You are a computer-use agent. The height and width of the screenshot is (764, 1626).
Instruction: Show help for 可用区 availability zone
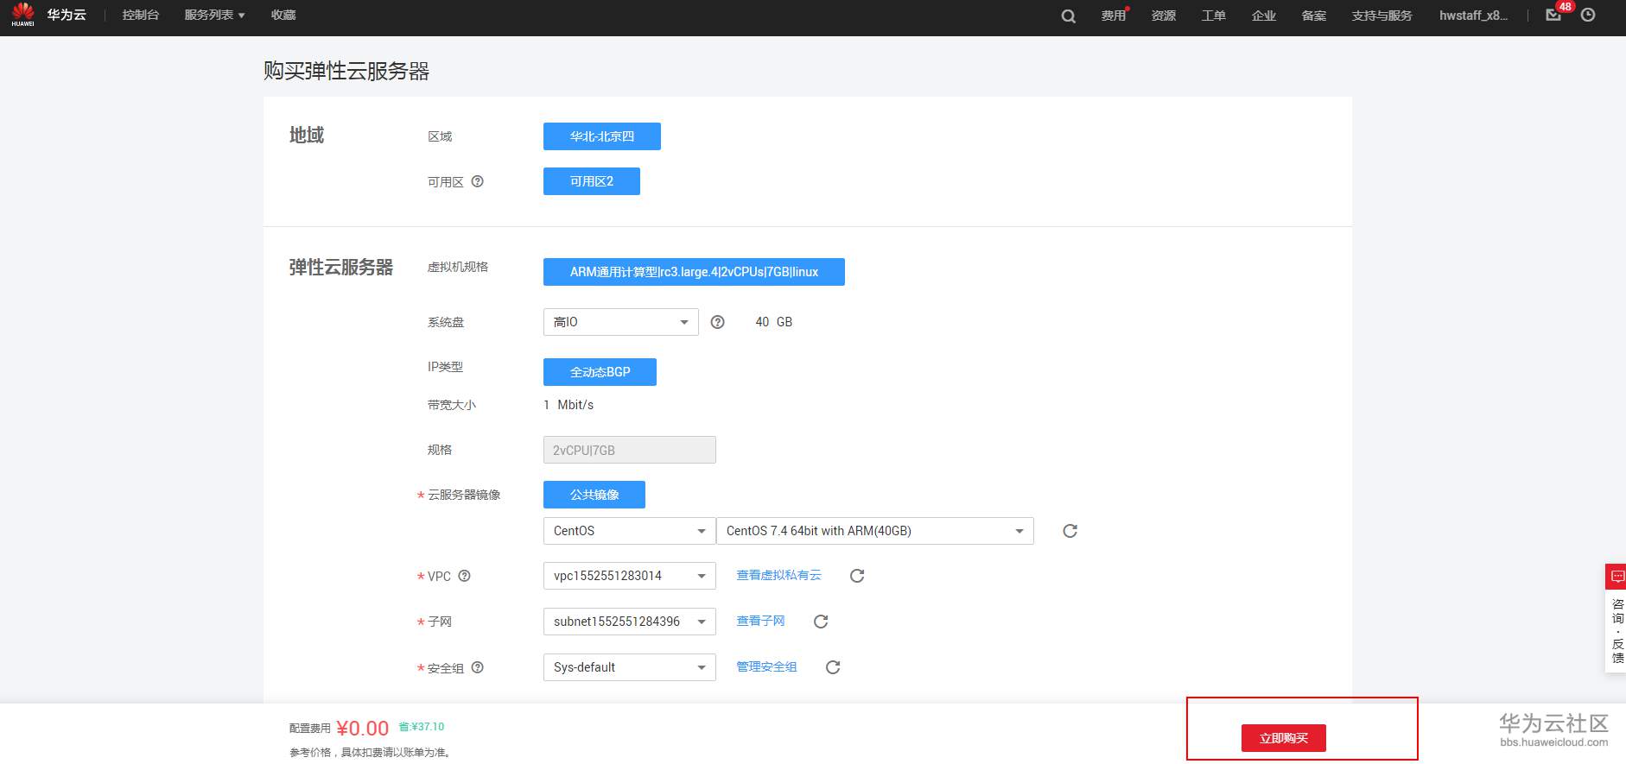click(x=478, y=181)
